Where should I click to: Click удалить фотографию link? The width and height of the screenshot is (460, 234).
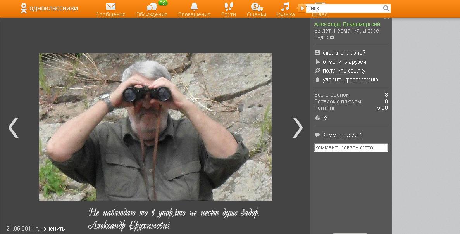point(350,80)
